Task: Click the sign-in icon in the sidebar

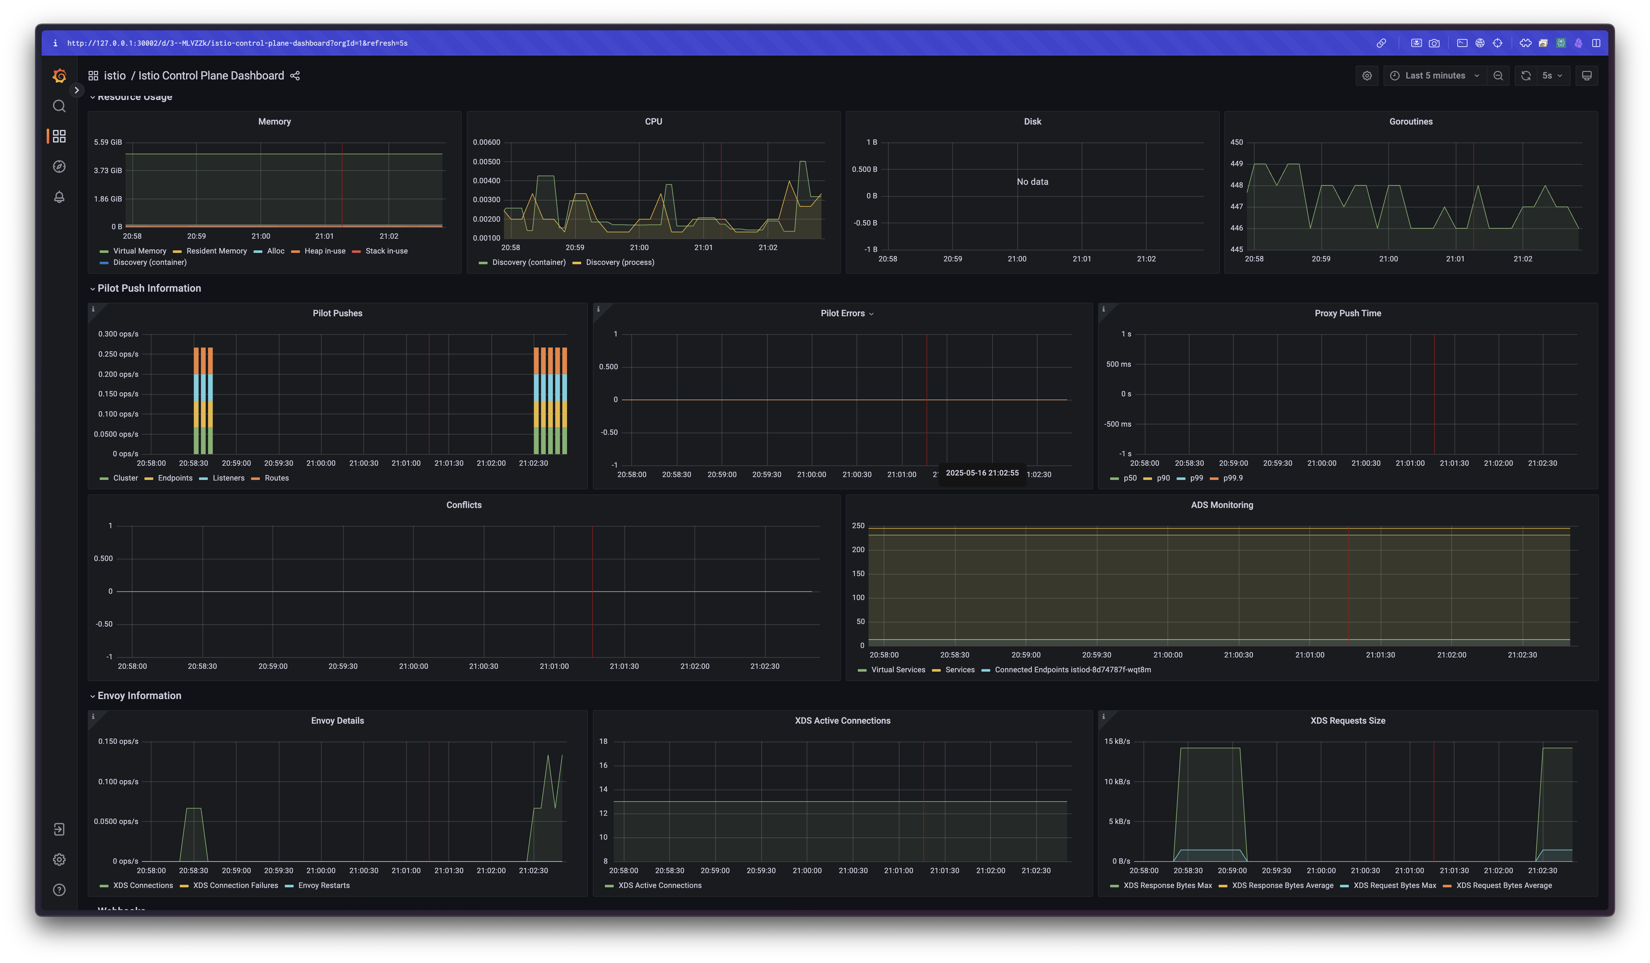Action: coord(59,829)
